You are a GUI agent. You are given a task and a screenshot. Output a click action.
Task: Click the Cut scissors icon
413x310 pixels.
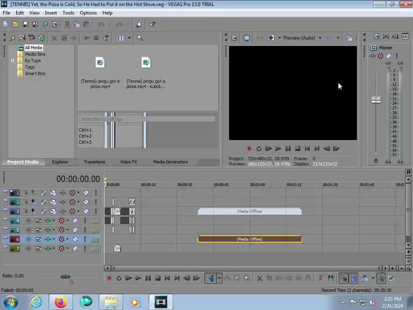coord(67,24)
